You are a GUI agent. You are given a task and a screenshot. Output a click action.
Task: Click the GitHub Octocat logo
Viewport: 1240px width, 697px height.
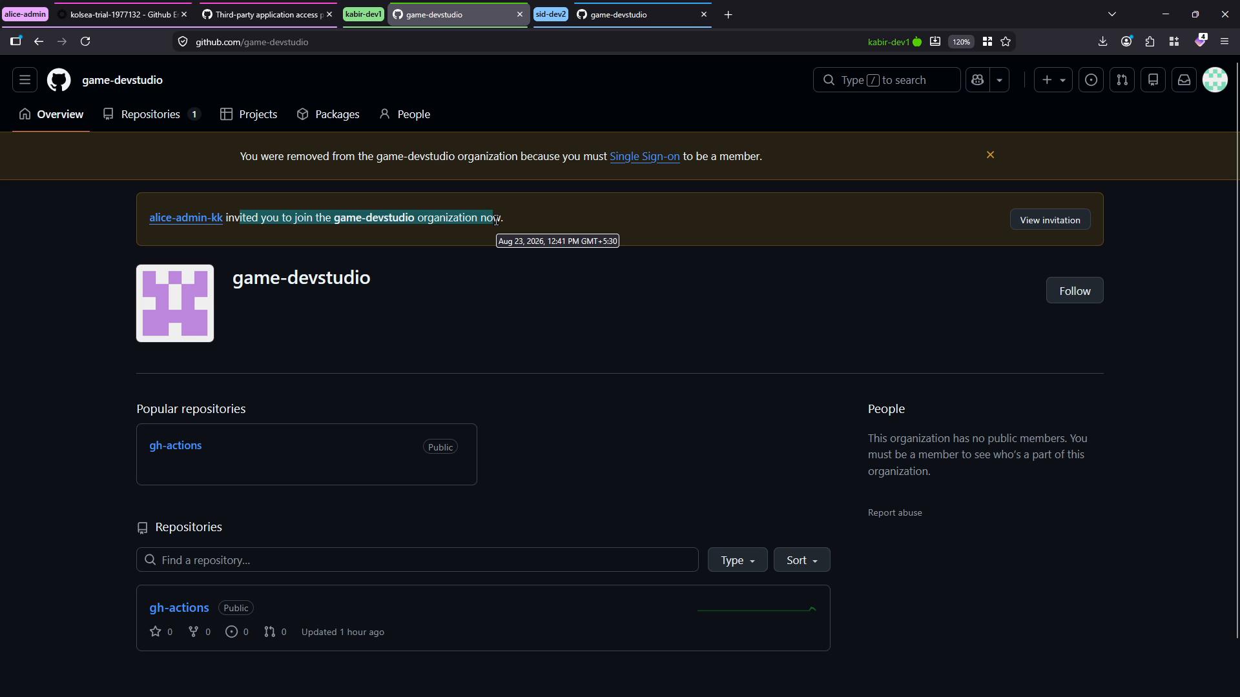(59, 80)
